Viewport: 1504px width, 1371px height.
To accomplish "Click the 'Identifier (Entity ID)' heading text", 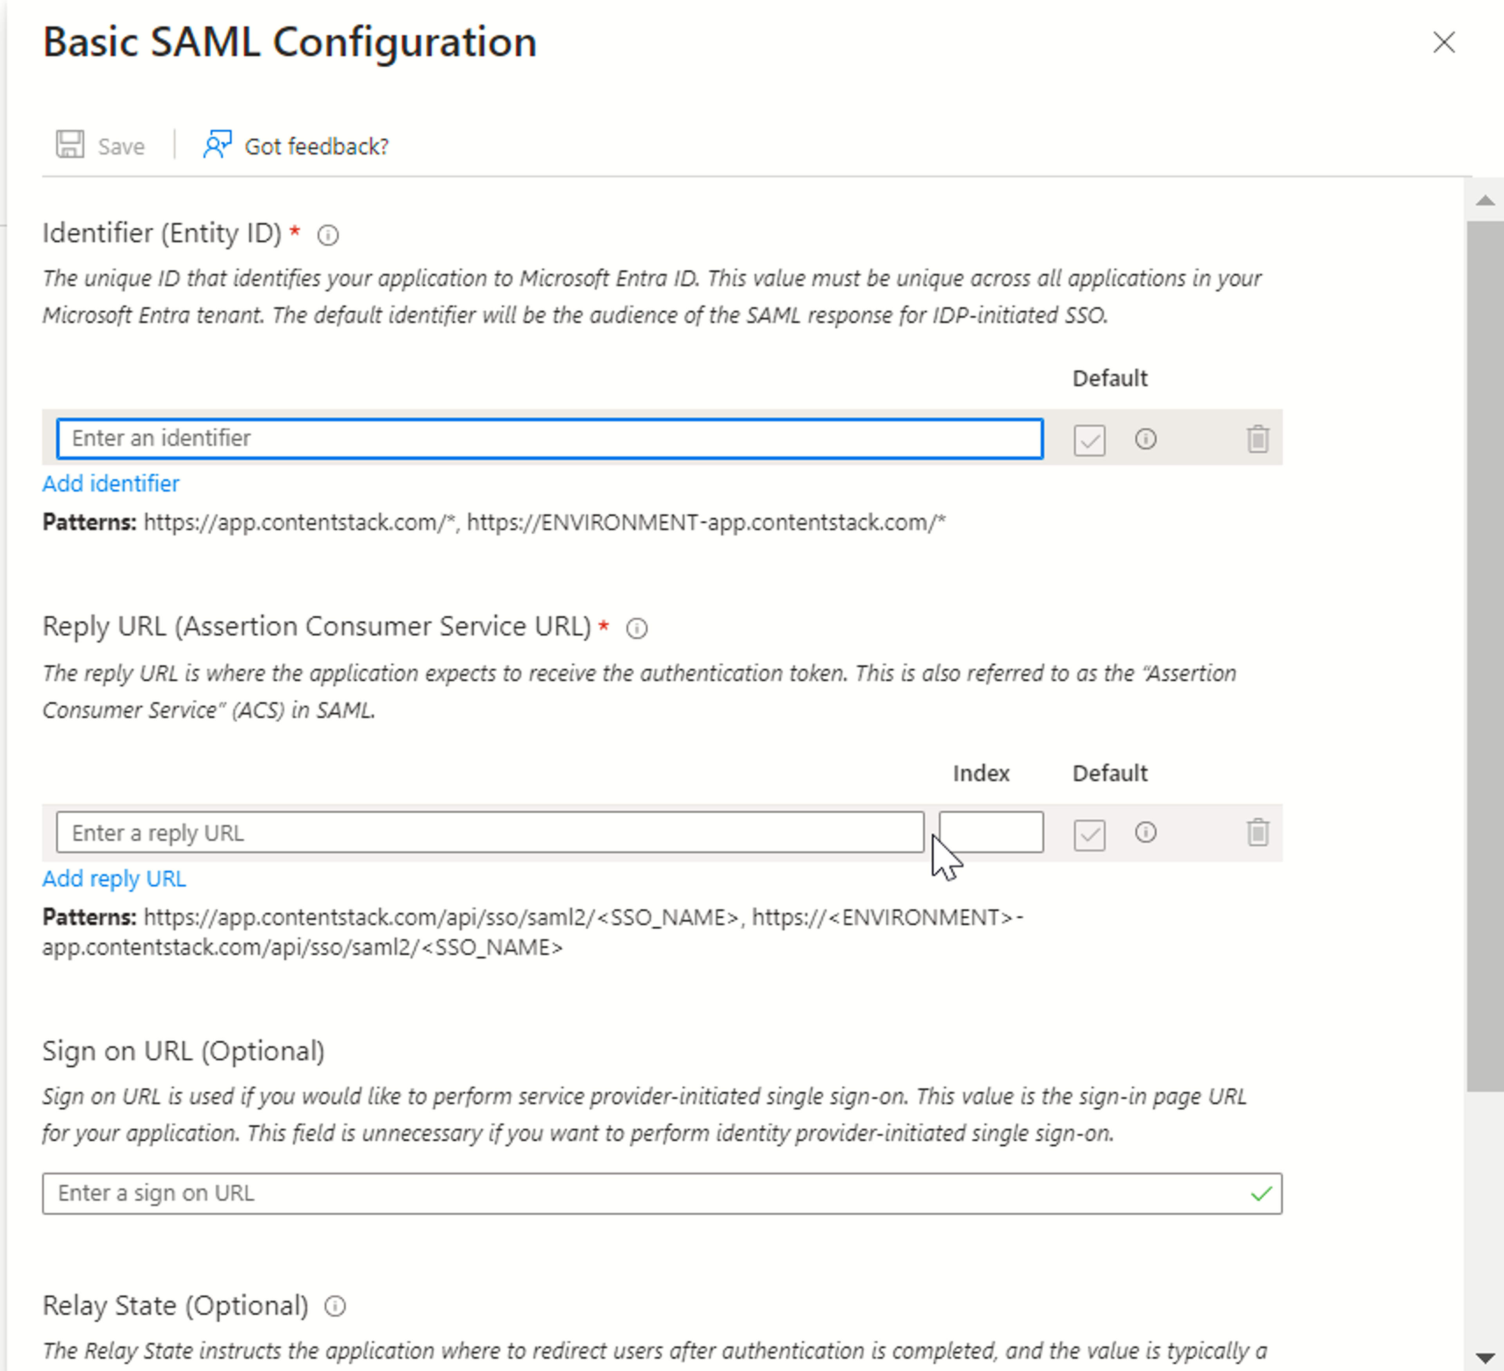I will tap(162, 234).
